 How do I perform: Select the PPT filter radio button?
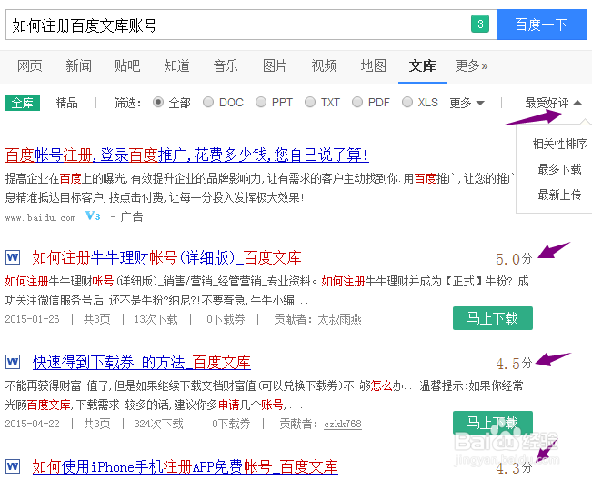pos(261,102)
